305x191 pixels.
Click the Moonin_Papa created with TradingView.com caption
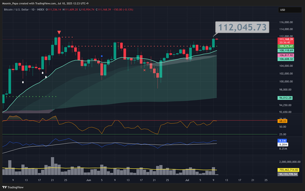(x=45, y=4)
